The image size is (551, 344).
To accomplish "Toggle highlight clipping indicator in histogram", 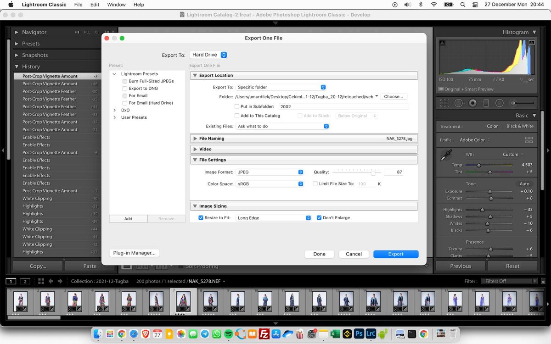I will (532, 43).
